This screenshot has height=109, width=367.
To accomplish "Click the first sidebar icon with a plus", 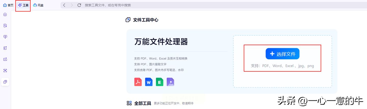I will point(5,15).
